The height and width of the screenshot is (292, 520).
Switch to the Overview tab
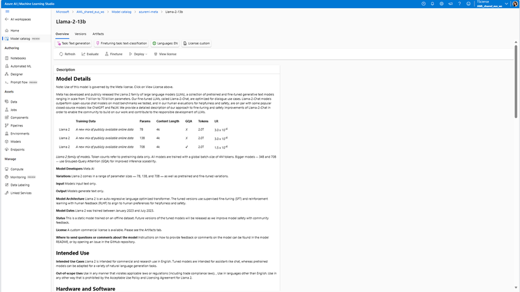click(62, 34)
